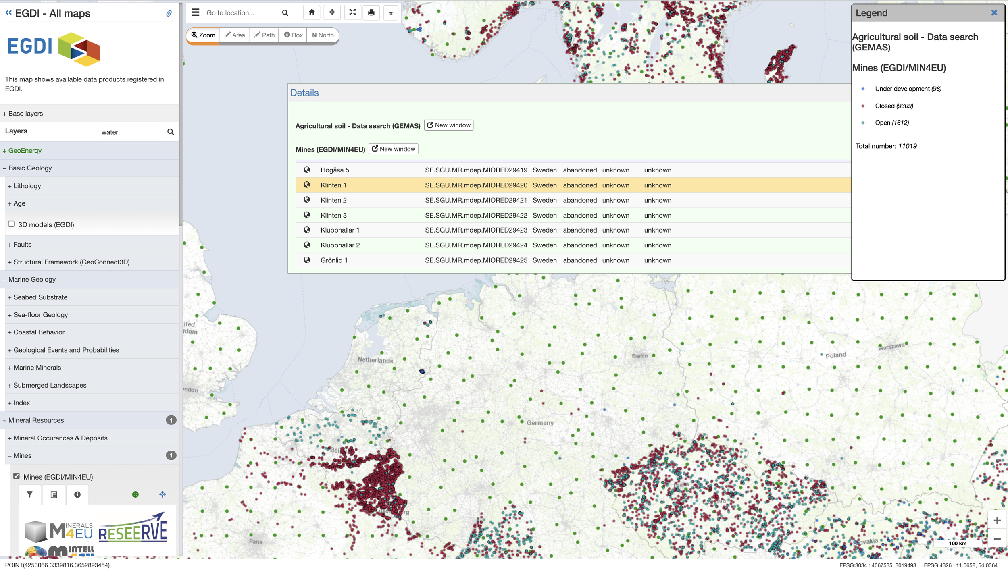Click the globe icon for Klinten 2
The width and height of the screenshot is (1008, 571).
tap(307, 200)
